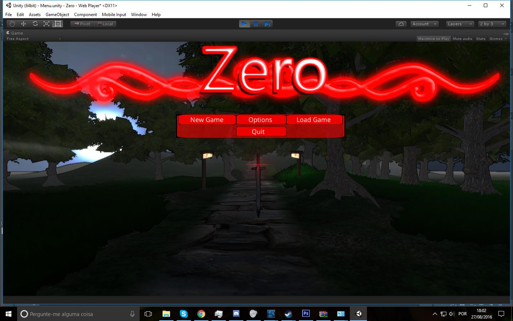Open Steam from the taskbar
Viewport: 513px width, 321px height.
pyautogui.click(x=288, y=314)
